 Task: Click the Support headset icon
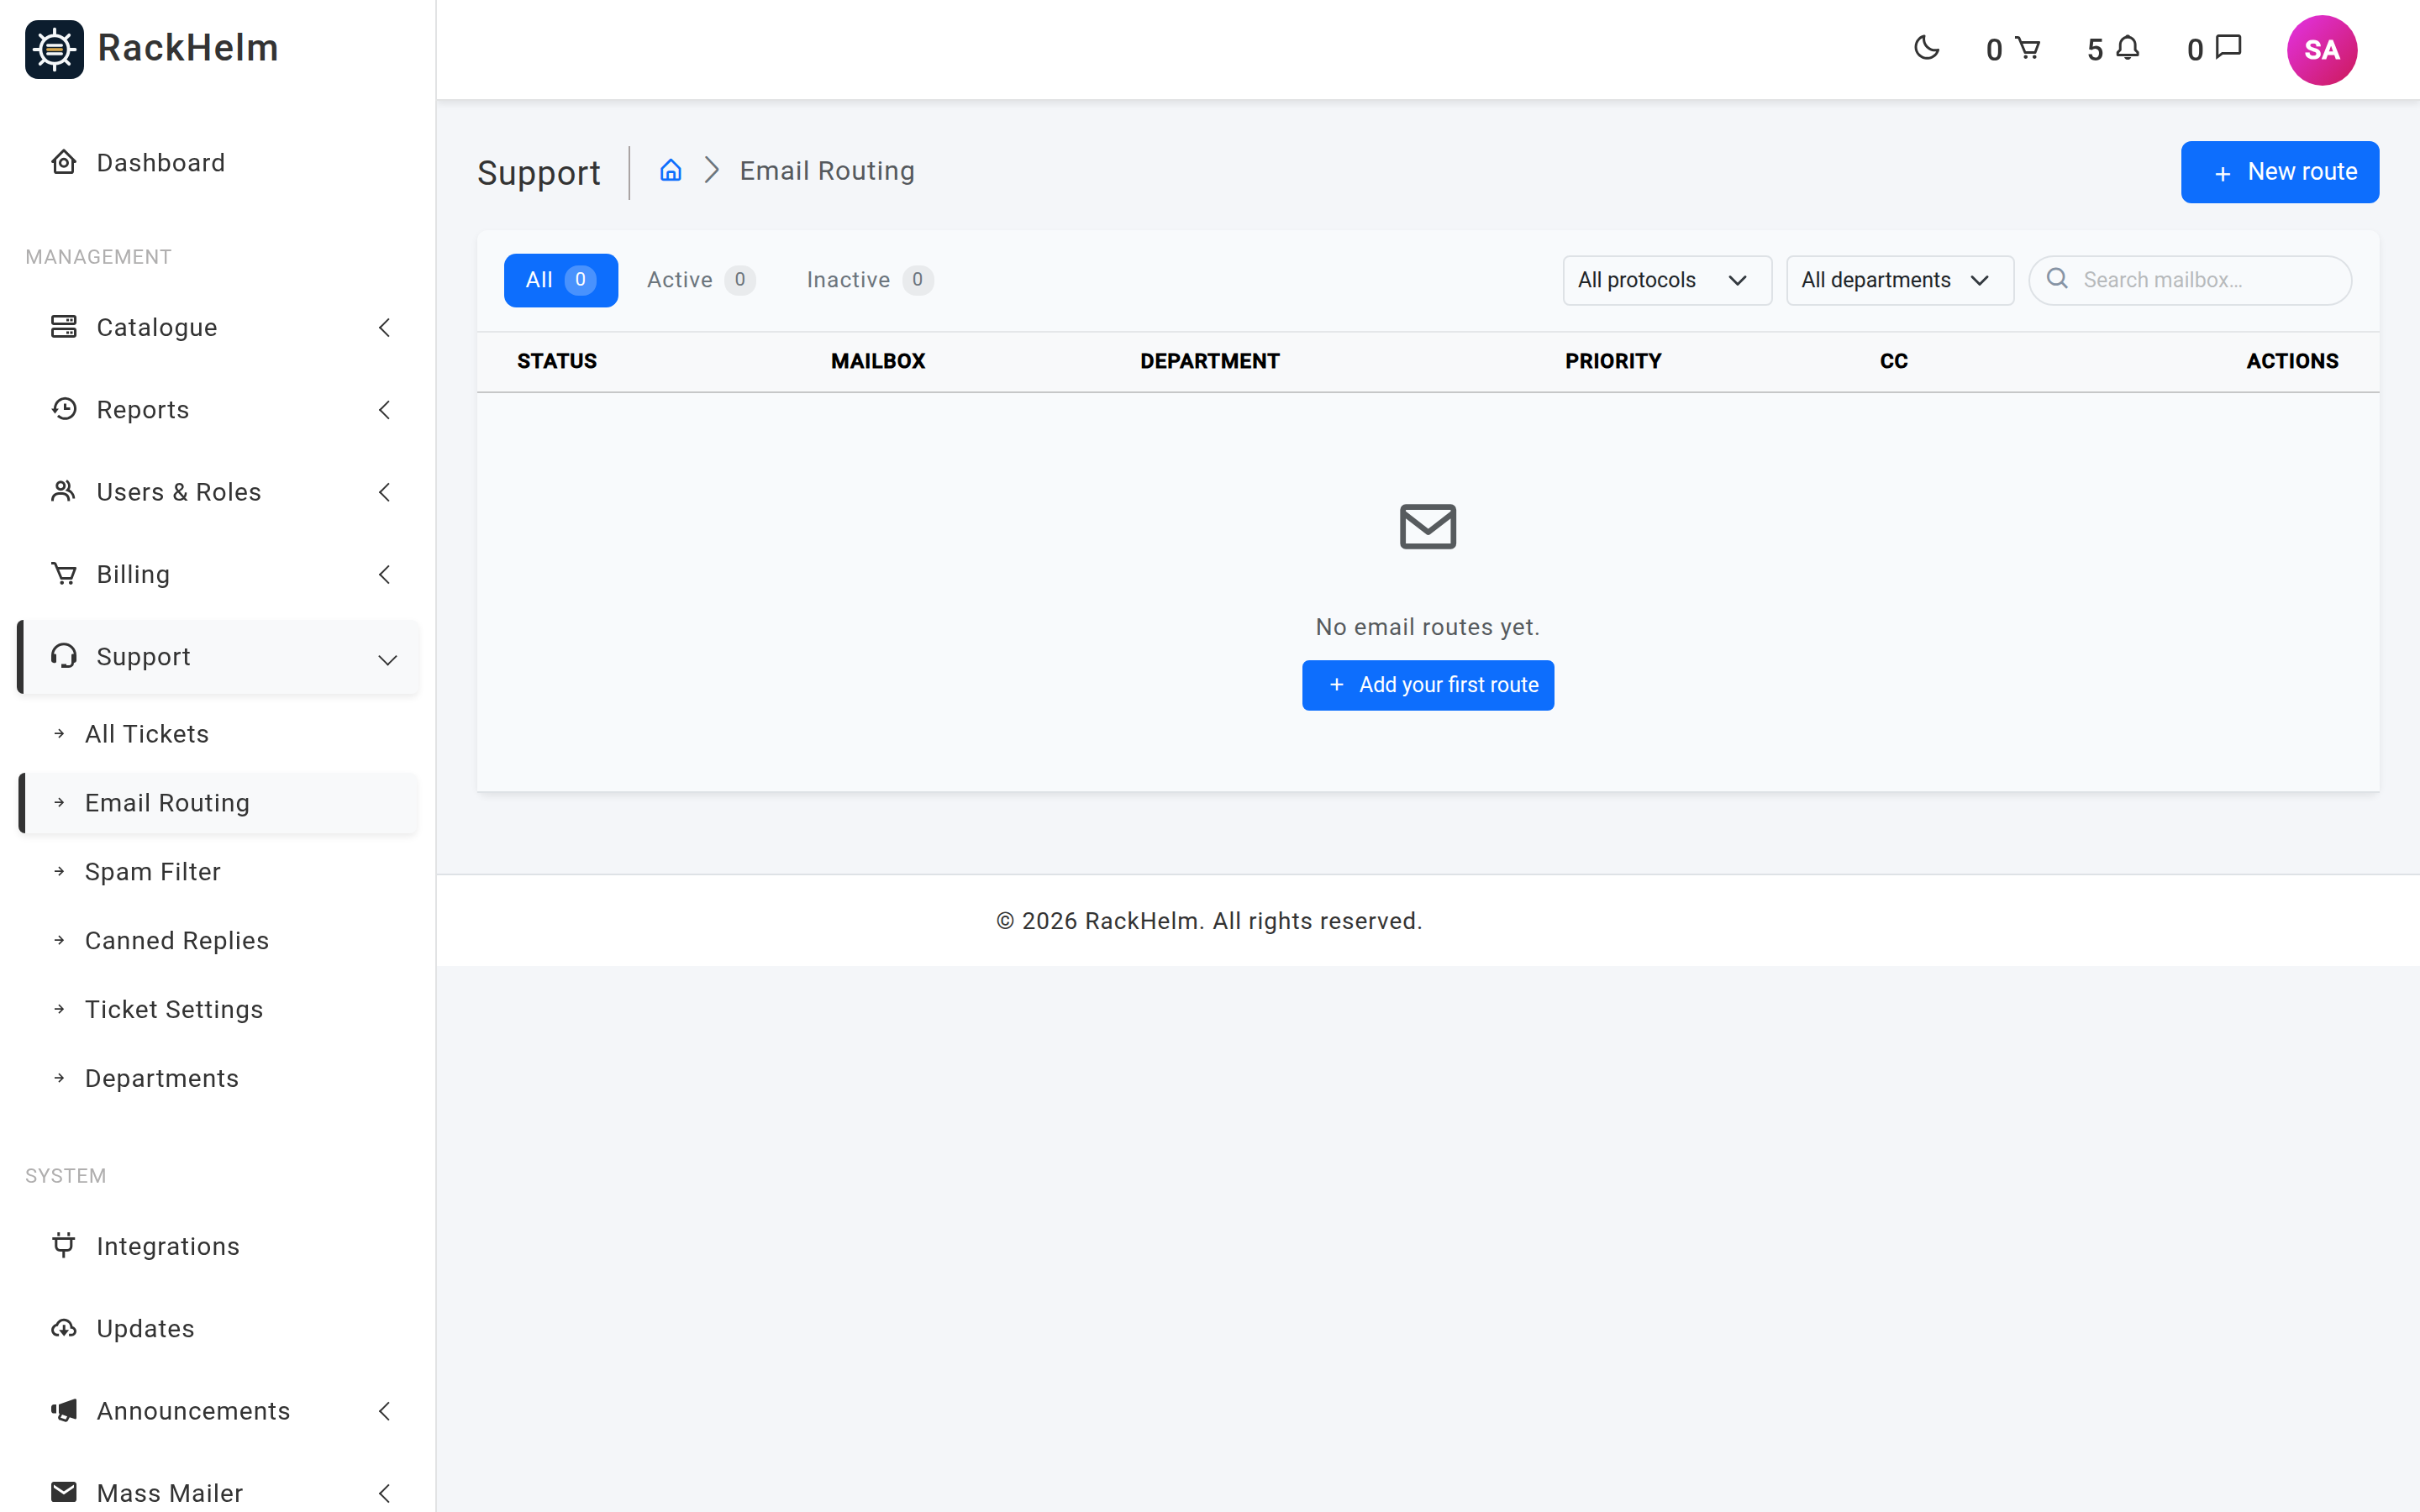coord(64,656)
